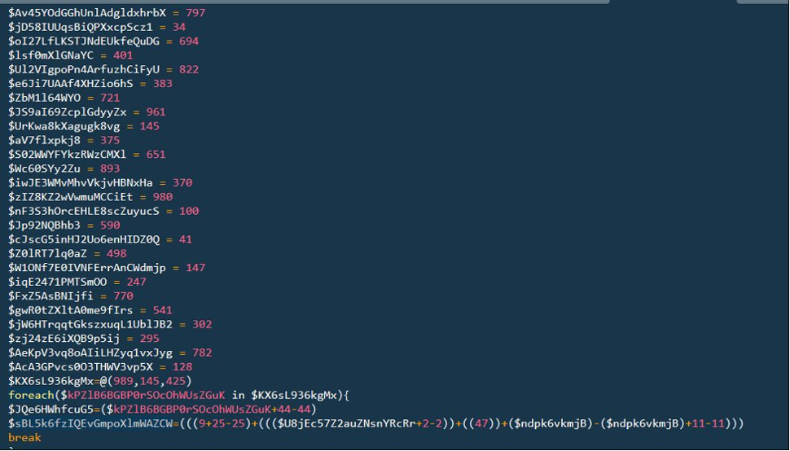Image resolution: width=790 pixels, height=451 pixels.
Task: Click the variable $Jp92NQBhb3
Action: click(44, 225)
